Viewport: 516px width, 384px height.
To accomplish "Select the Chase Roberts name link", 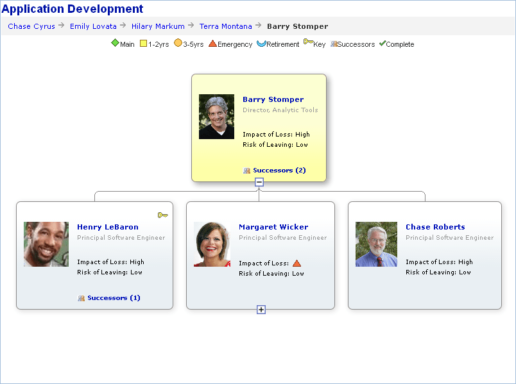I will (x=435, y=227).
